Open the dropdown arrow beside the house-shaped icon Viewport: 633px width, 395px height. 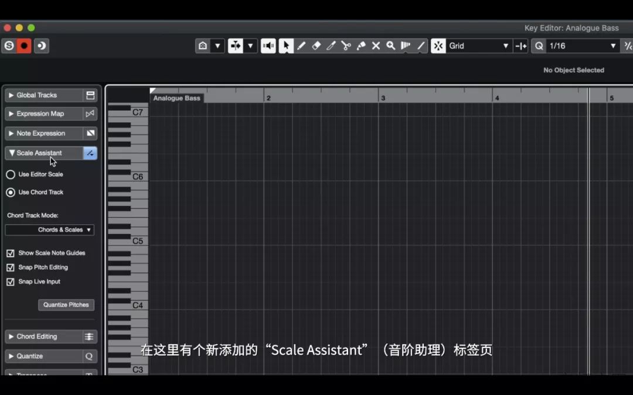pyautogui.click(x=217, y=46)
